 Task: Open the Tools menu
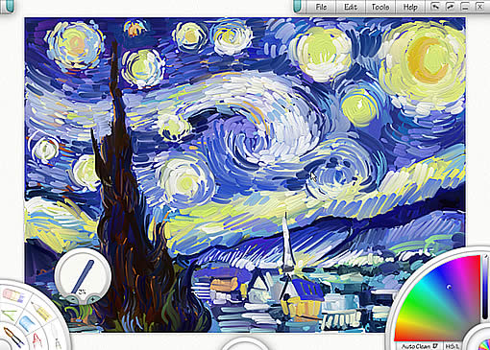pos(380,7)
